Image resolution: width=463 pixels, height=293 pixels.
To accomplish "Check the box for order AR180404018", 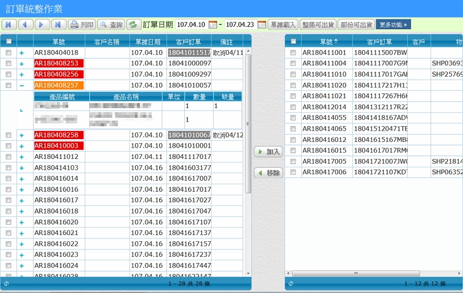I will (8, 52).
